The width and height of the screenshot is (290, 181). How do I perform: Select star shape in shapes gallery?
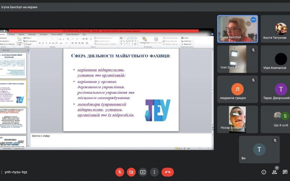pyautogui.click(x=135, y=44)
